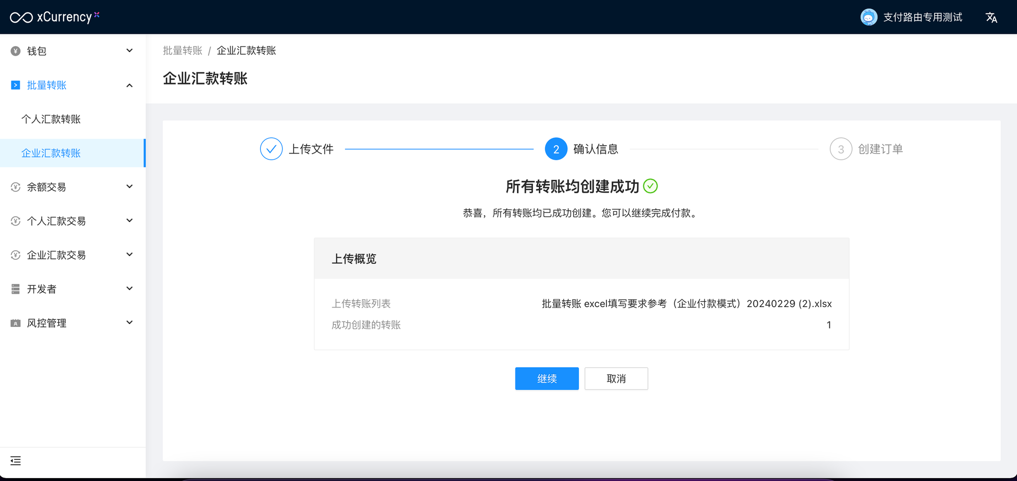Image resolution: width=1017 pixels, height=481 pixels.
Task: Expand the 开发者 chevron
Action: coord(130,289)
